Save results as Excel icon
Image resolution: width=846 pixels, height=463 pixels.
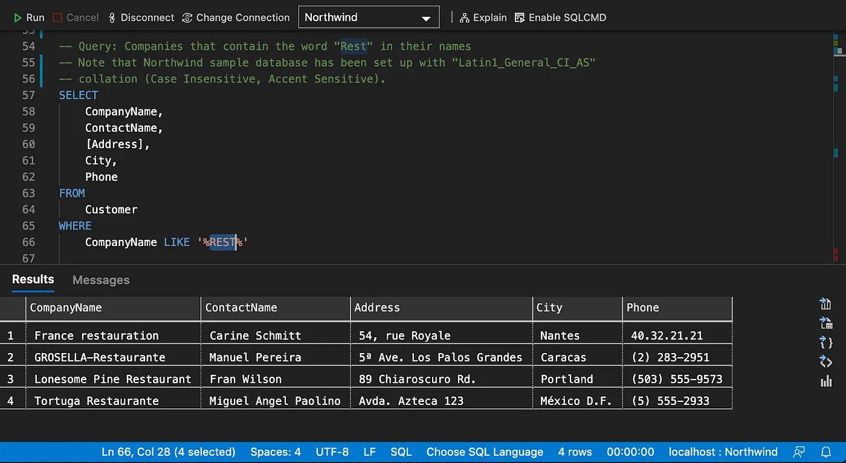825,323
